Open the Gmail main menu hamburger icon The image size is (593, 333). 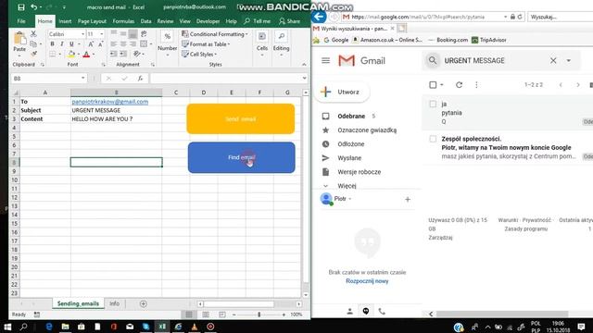click(x=325, y=60)
